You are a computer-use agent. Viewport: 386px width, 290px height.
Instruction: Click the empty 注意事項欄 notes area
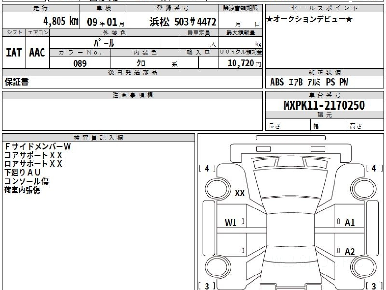132,115
